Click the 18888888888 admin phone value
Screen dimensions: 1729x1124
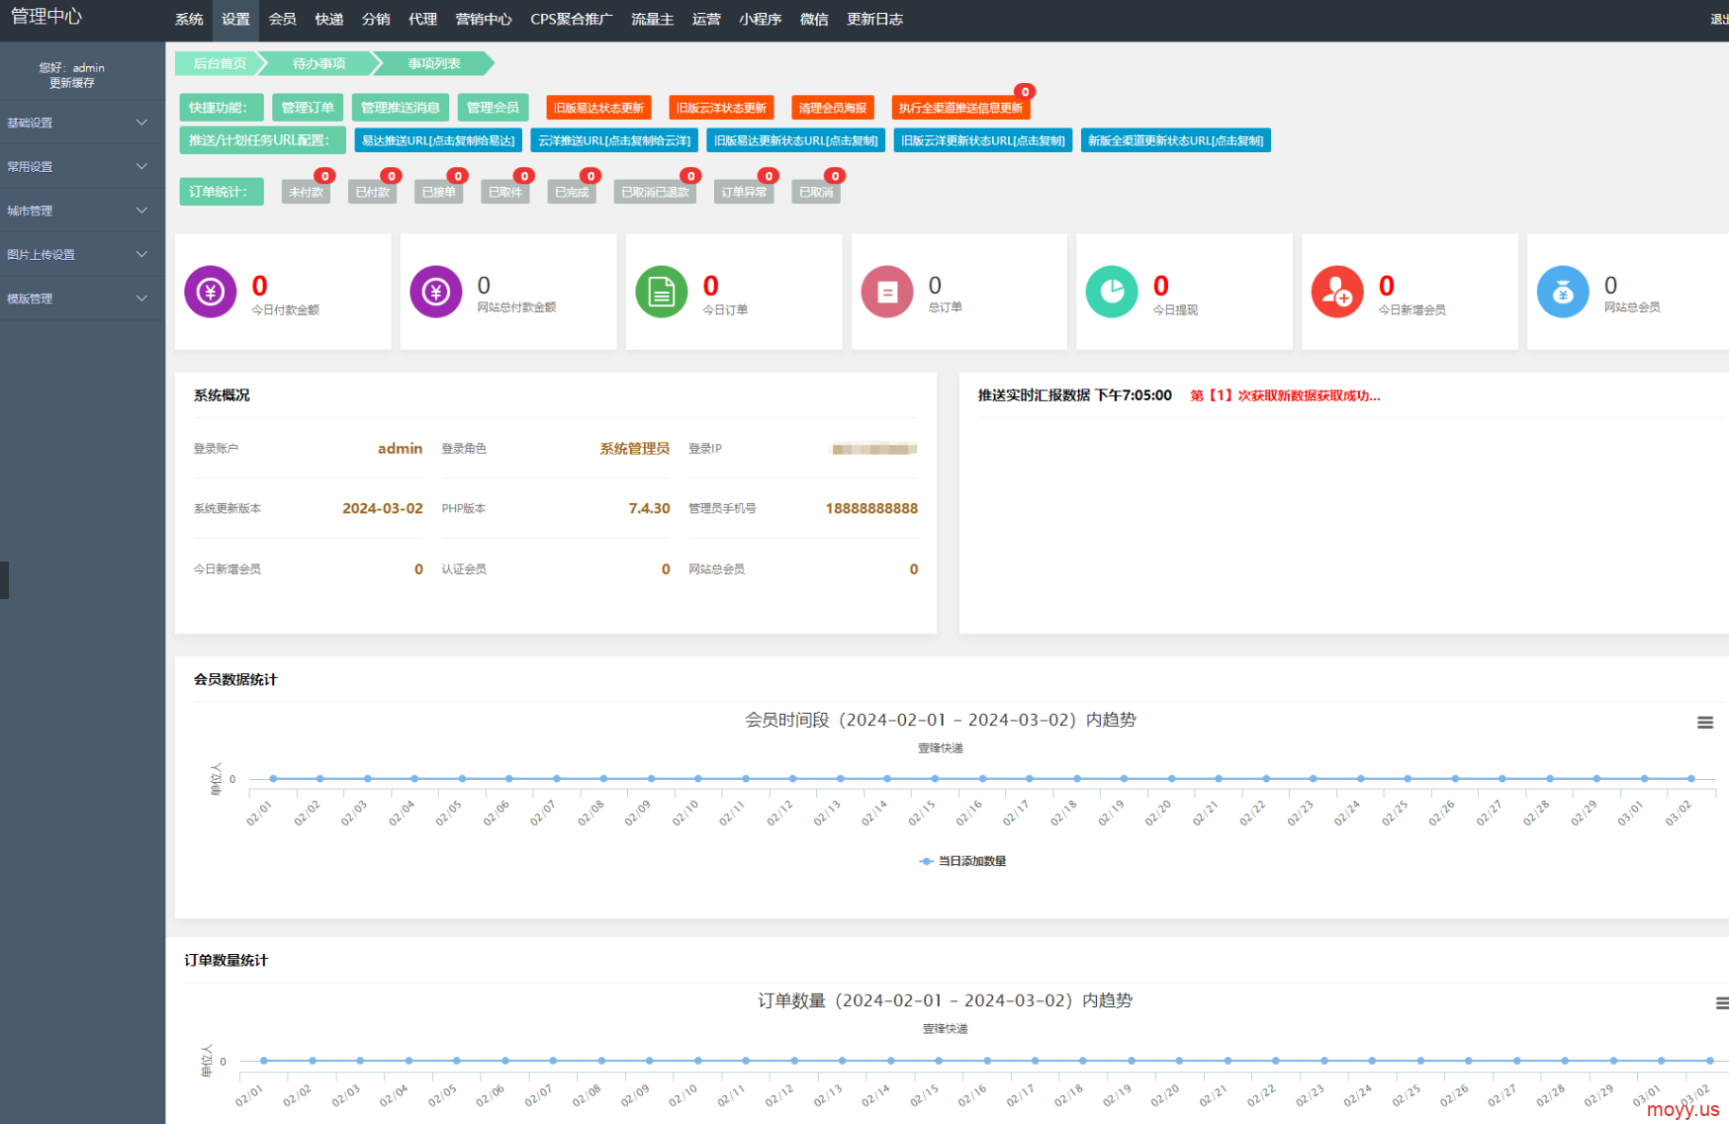pos(871,508)
